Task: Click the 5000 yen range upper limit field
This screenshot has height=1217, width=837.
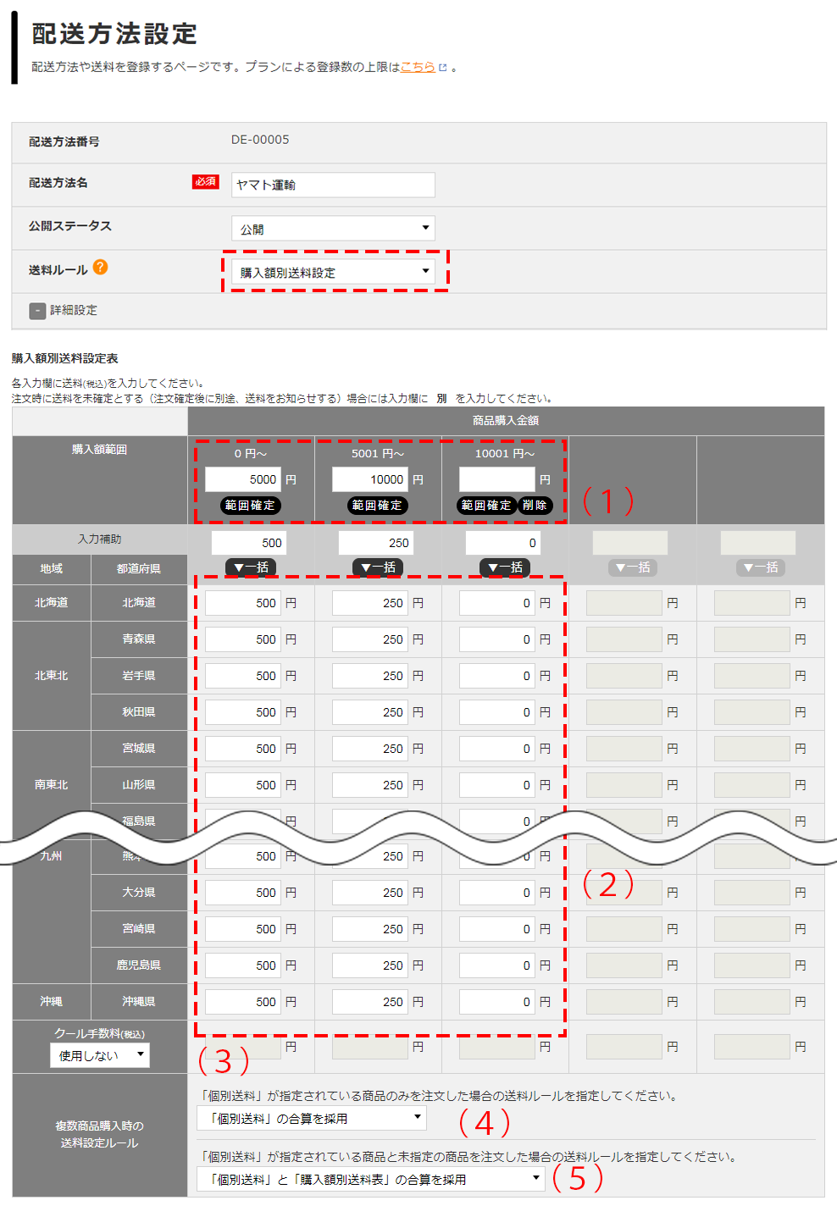Action: pyautogui.click(x=243, y=479)
